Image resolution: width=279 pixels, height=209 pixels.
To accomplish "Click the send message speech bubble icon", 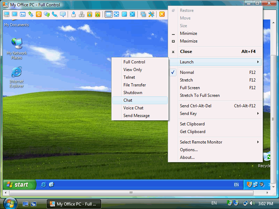I will 63,14.
